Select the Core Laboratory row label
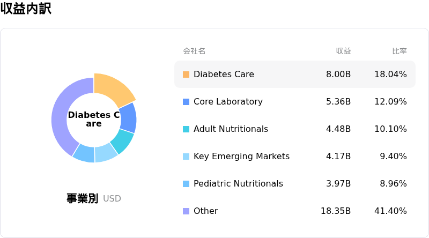The height and width of the screenshot is (238, 429). pos(228,102)
